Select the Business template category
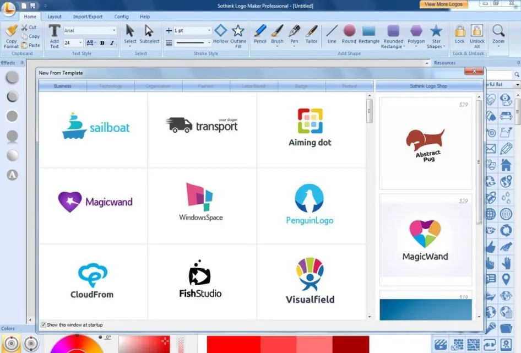The image size is (521, 353). tap(62, 86)
